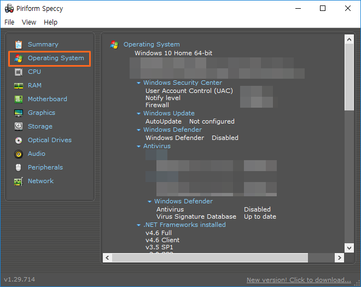
Task: Open the RAM section
Action: click(35, 85)
